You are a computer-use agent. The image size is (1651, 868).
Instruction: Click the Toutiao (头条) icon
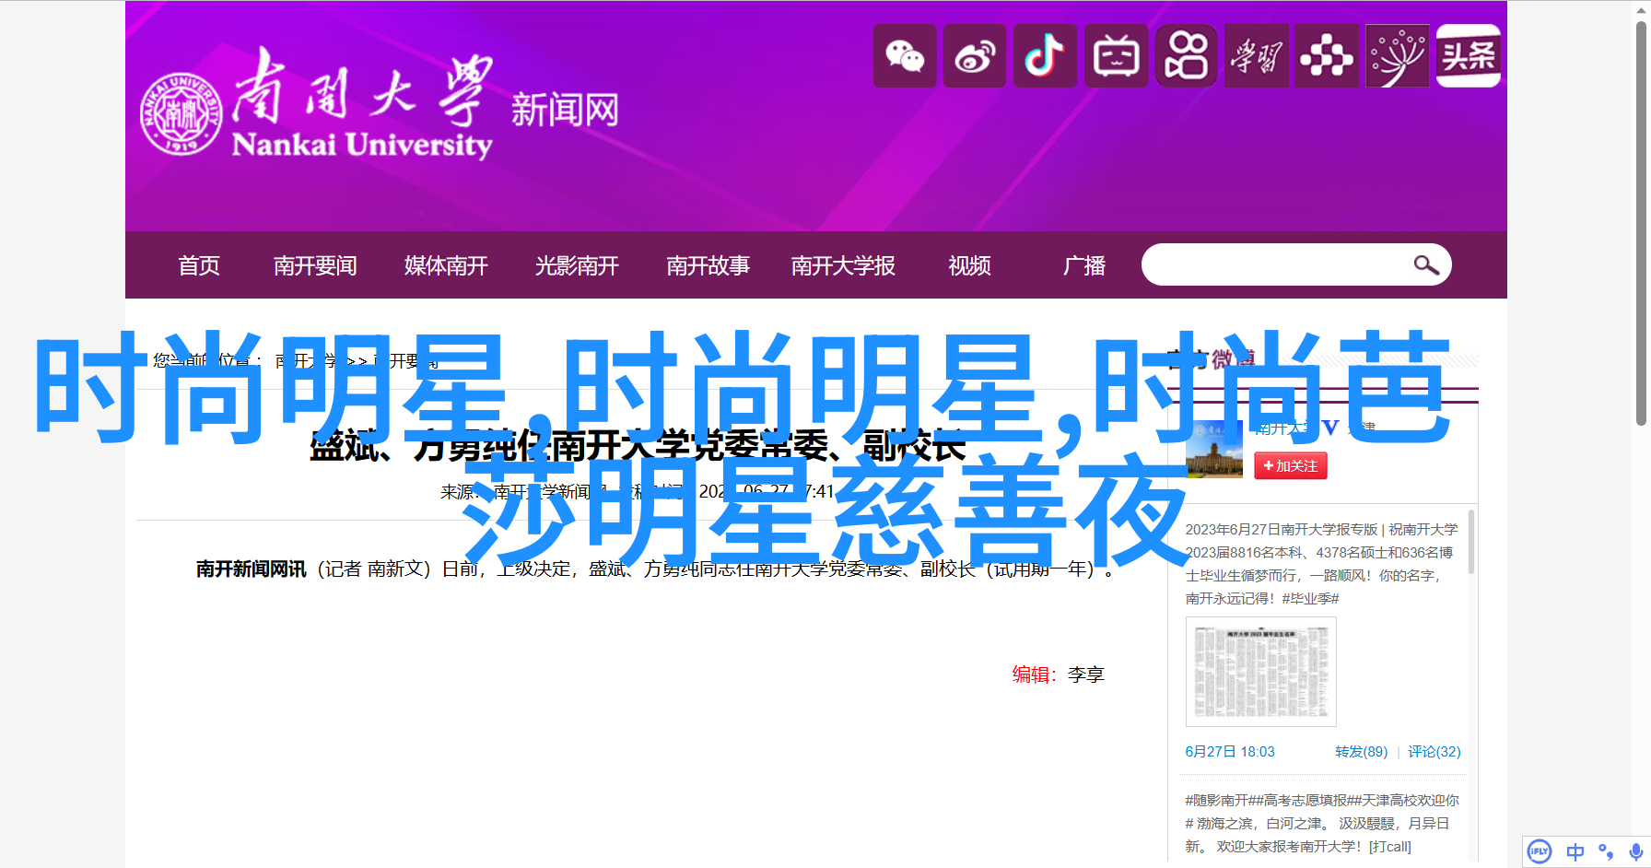click(x=1469, y=56)
